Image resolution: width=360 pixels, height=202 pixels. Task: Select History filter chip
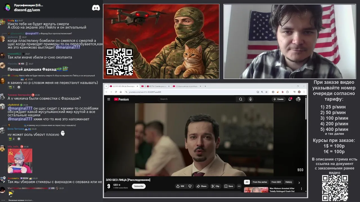point(289,182)
